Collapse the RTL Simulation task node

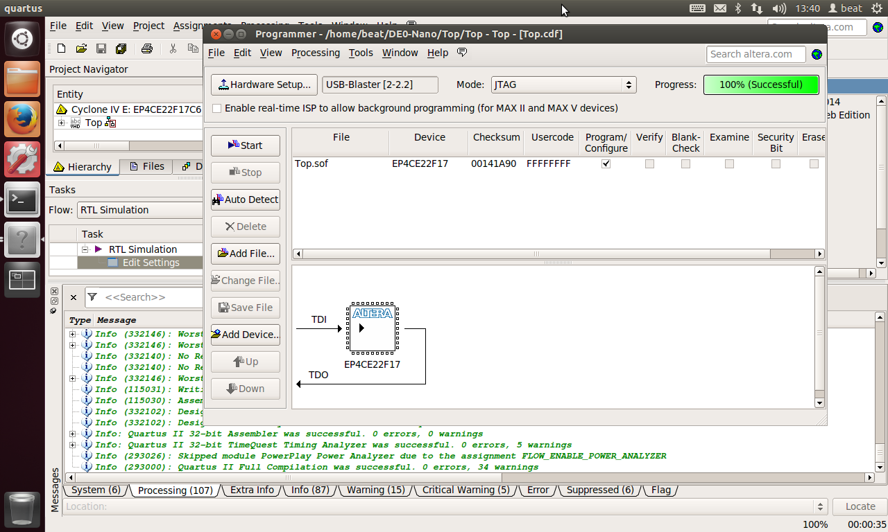[85, 249]
